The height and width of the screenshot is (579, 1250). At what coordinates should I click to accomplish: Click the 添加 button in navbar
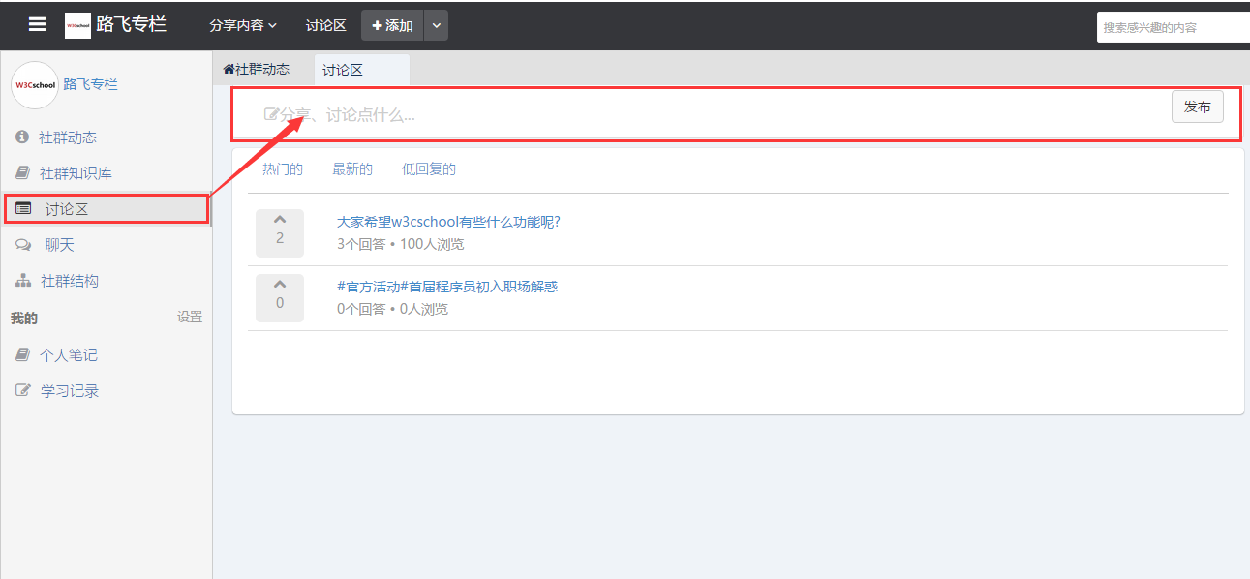(392, 26)
